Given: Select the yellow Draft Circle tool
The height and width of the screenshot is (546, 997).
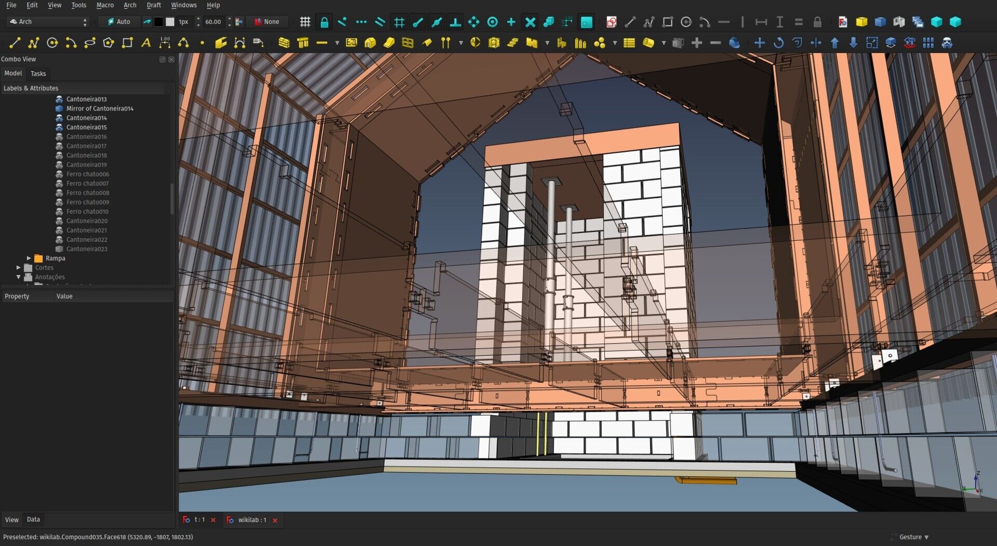Looking at the screenshot, I should click(x=52, y=43).
